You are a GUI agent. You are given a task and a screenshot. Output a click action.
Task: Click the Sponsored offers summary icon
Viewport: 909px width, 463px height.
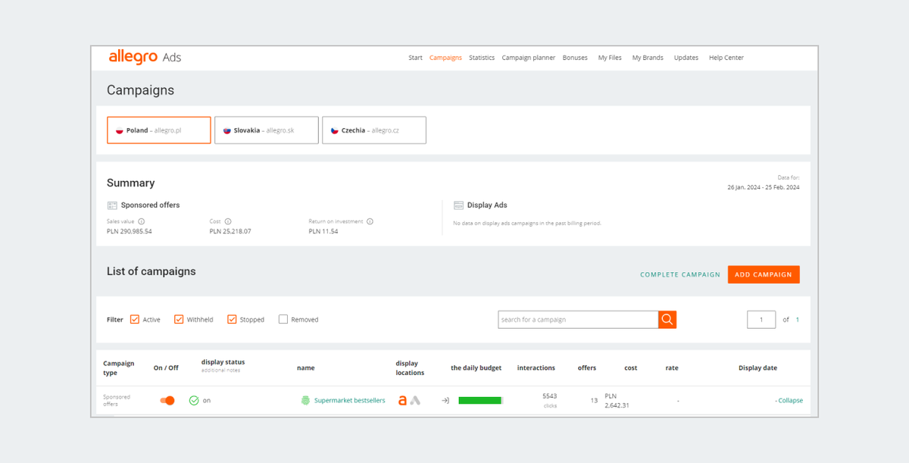(112, 205)
